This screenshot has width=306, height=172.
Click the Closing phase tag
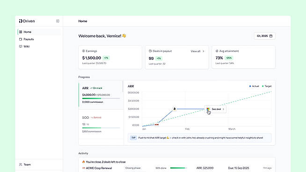(x=133, y=168)
